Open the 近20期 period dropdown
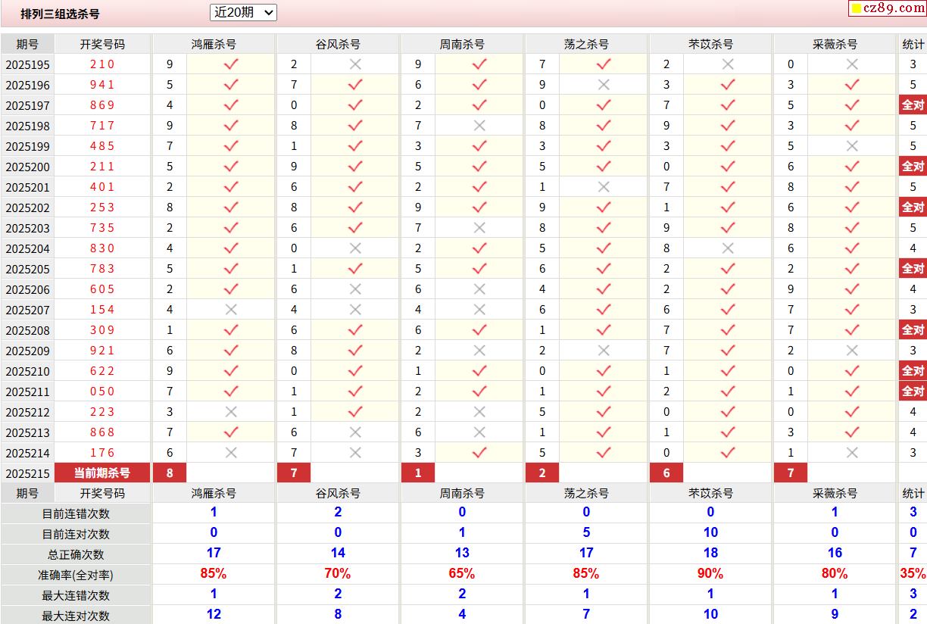The image size is (927, 624). pos(243,12)
